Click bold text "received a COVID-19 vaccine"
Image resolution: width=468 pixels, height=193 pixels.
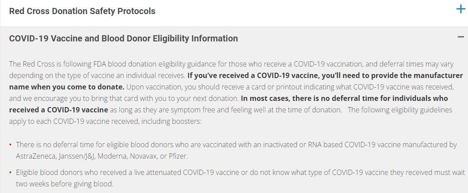tap(58, 110)
